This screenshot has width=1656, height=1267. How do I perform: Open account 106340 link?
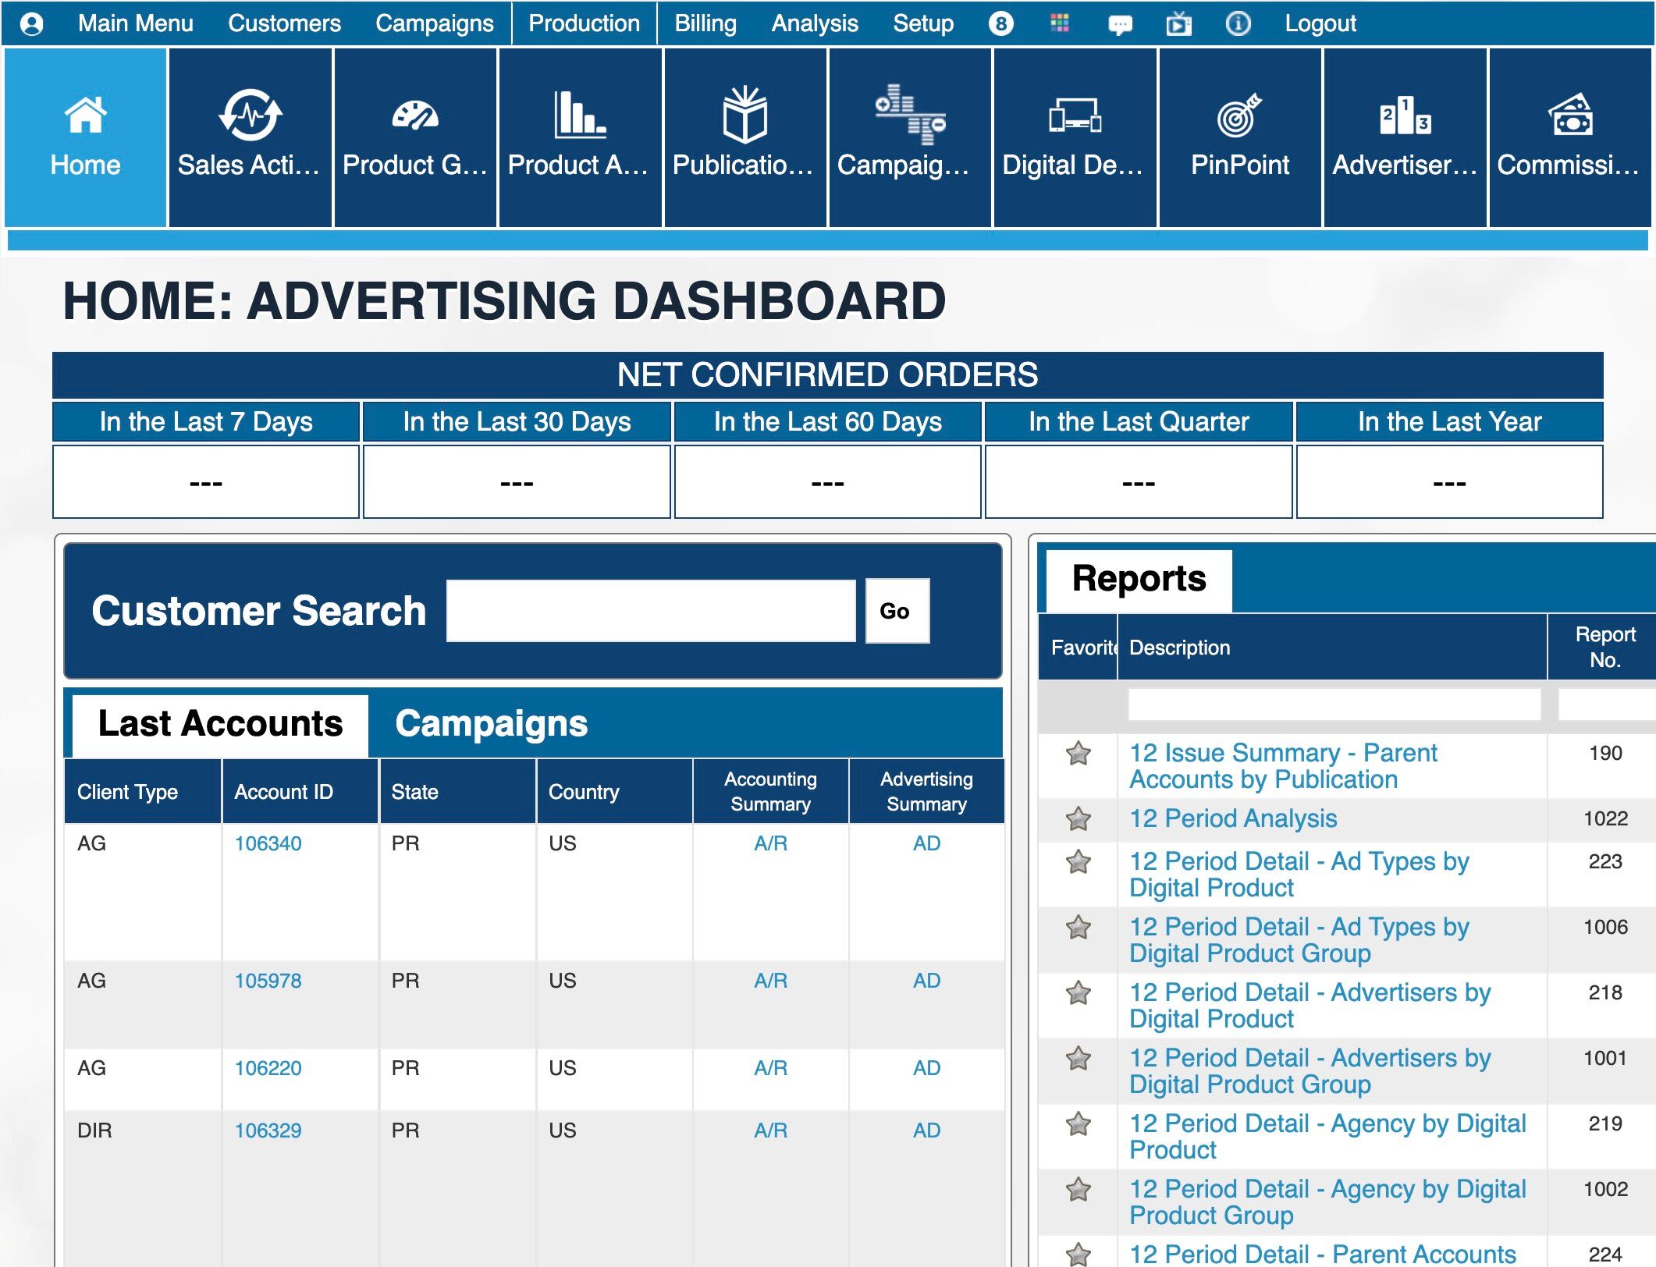(x=268, y=843)
